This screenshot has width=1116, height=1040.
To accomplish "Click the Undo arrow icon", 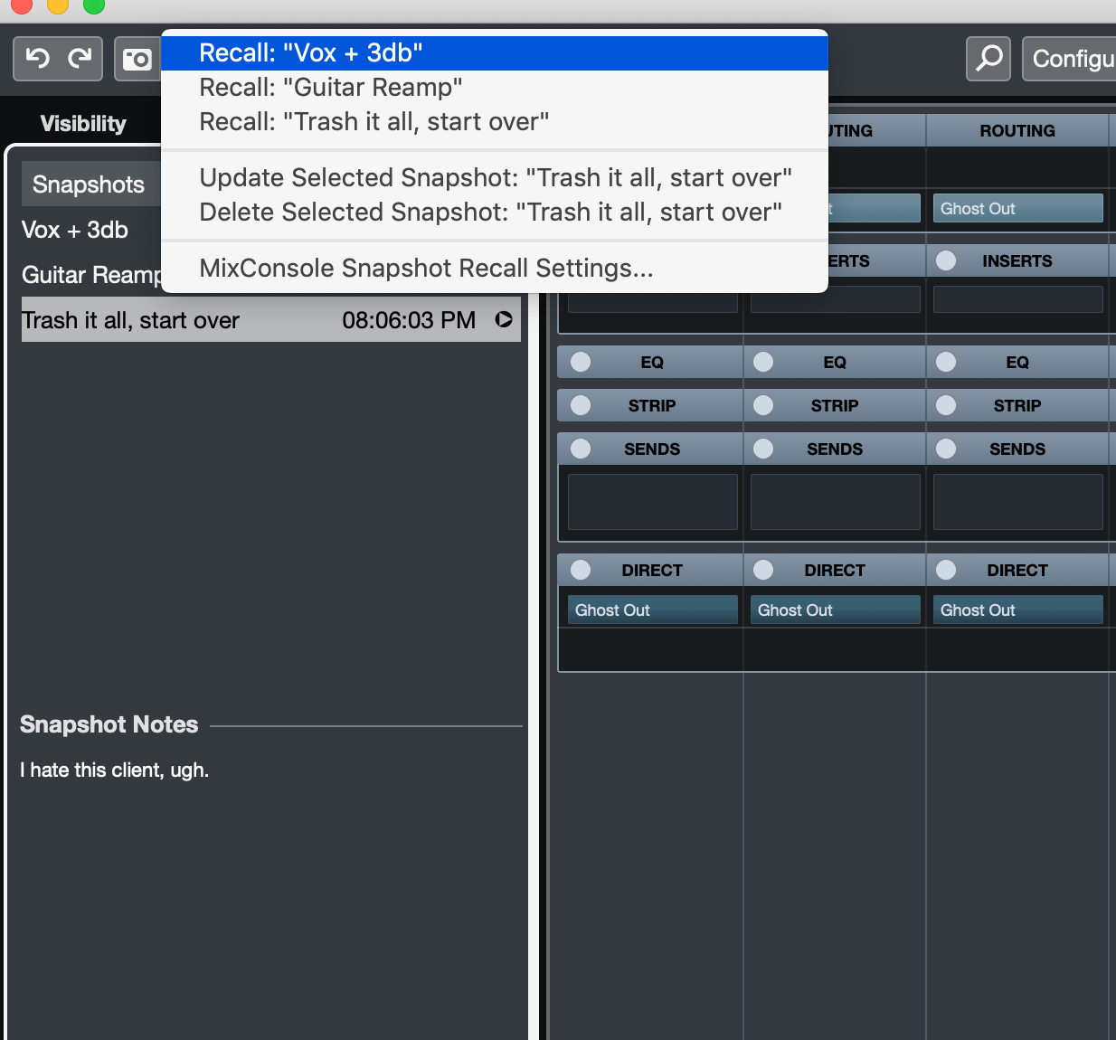I will click(36, 58).
